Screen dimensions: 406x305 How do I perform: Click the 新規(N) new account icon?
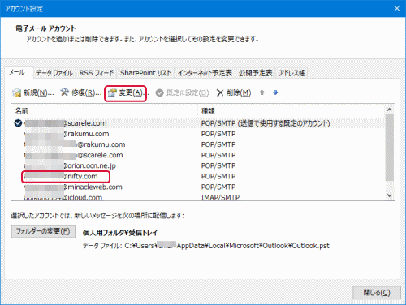point(16,93)
